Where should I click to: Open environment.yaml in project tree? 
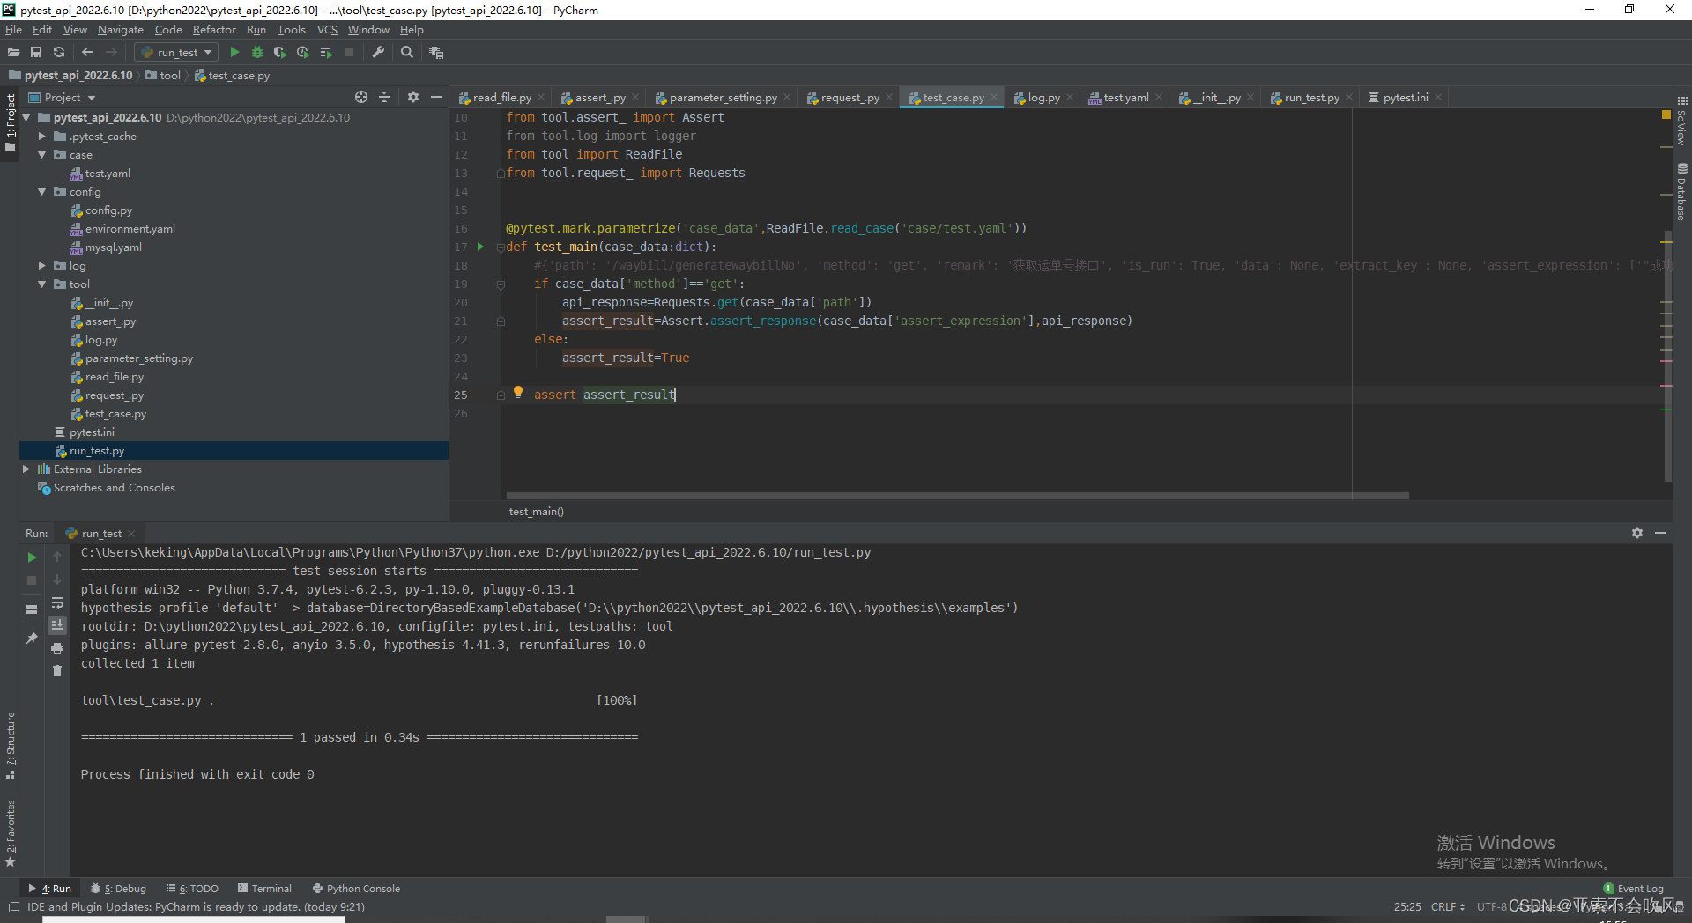pos(130,229)
